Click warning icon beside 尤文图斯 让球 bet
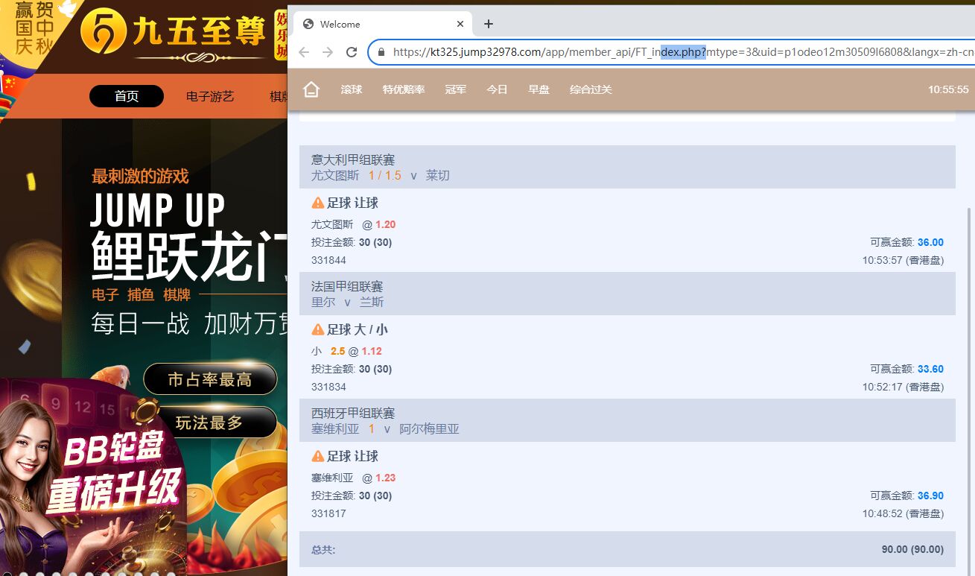This screenshot has width=975, height=576. coord(318,203)
